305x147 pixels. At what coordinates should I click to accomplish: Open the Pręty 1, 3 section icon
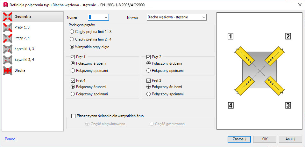tap(8, 27)
